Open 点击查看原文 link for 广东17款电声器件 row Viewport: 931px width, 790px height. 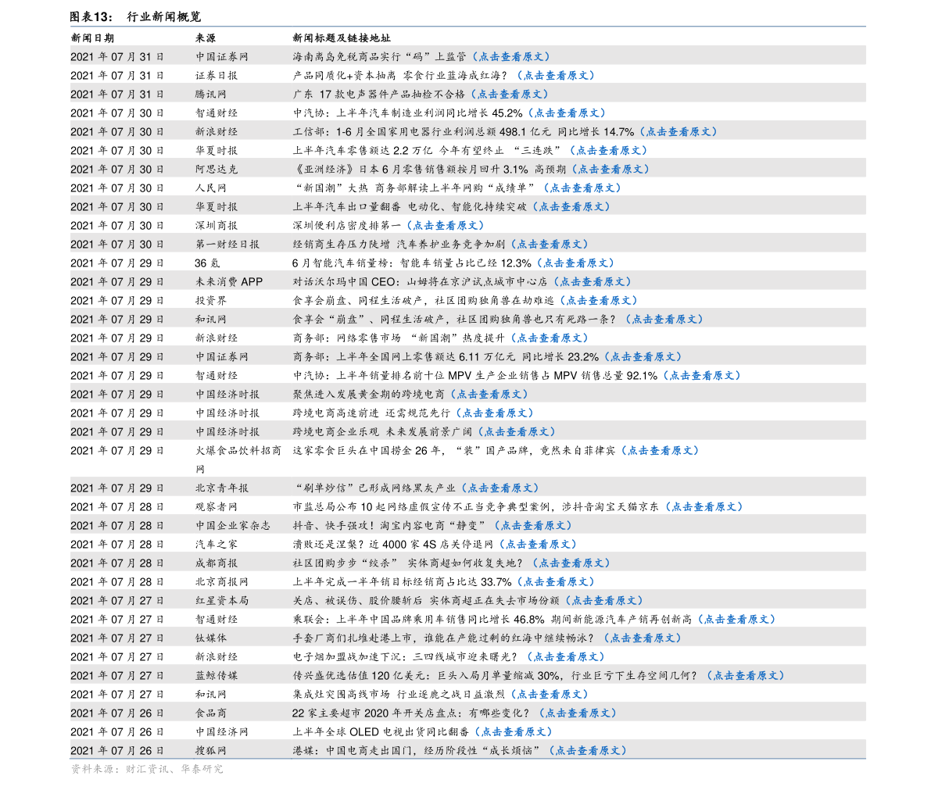point(510,95)
